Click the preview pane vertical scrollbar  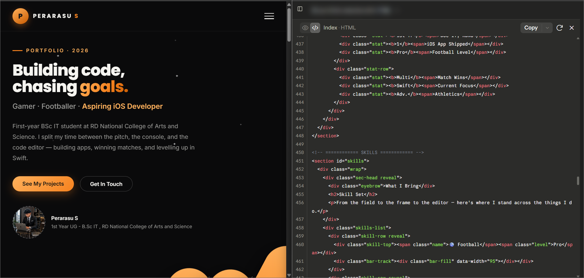pyautogui.click(x=289, y=24)
